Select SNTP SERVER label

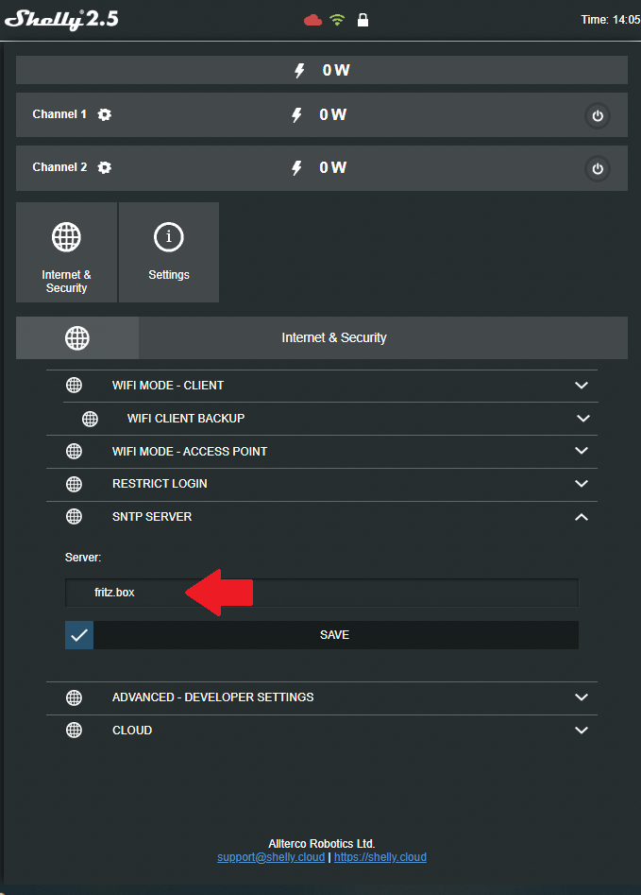pos(152,517)
